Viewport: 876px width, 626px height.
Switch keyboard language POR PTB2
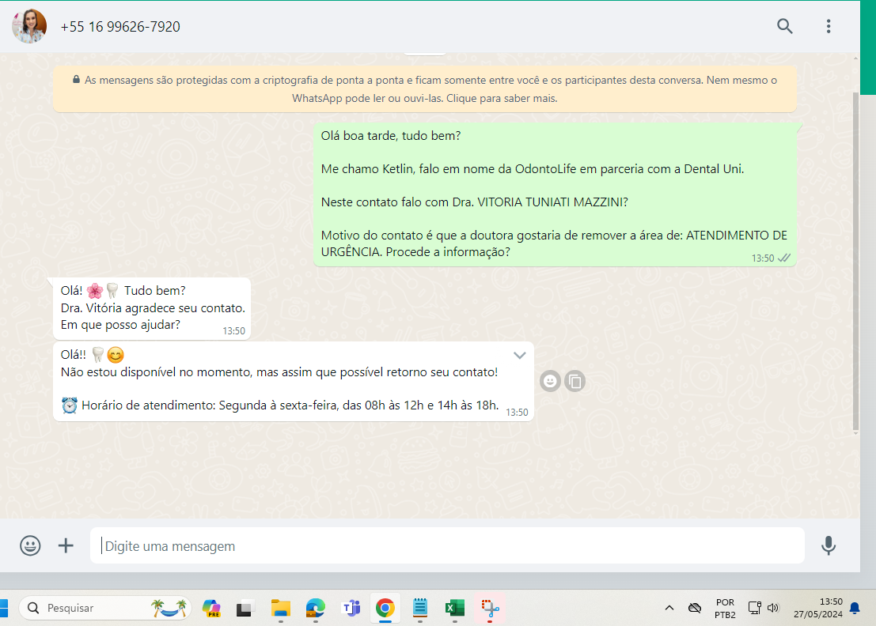pyautogui.click(x=725, y=608)
